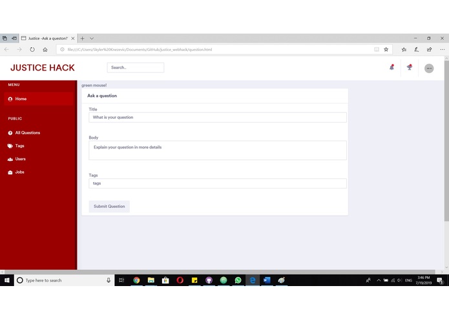Focus the Body text area
This screenshot has width=449, height=319.
(218, 150)
